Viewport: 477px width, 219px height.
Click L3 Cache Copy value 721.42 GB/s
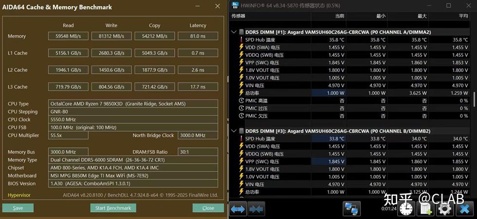pos(155,87)
